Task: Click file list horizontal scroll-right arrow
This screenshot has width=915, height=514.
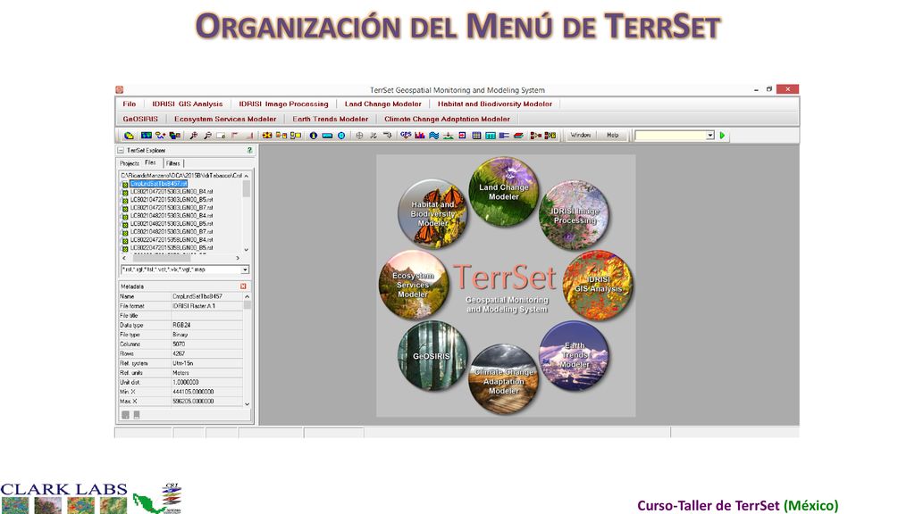Action: pos(238,258)
